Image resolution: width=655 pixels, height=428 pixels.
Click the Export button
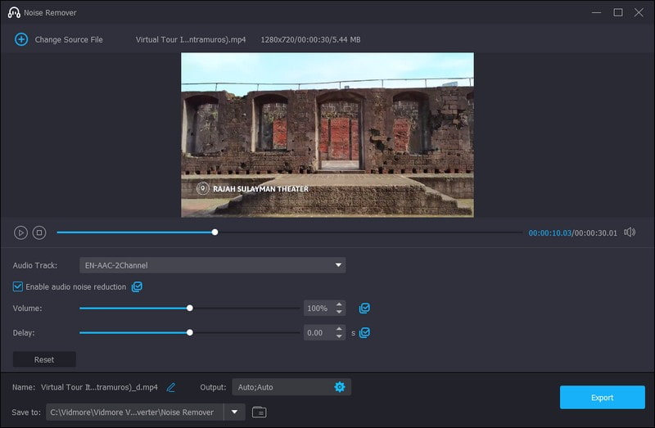[602, 398]
